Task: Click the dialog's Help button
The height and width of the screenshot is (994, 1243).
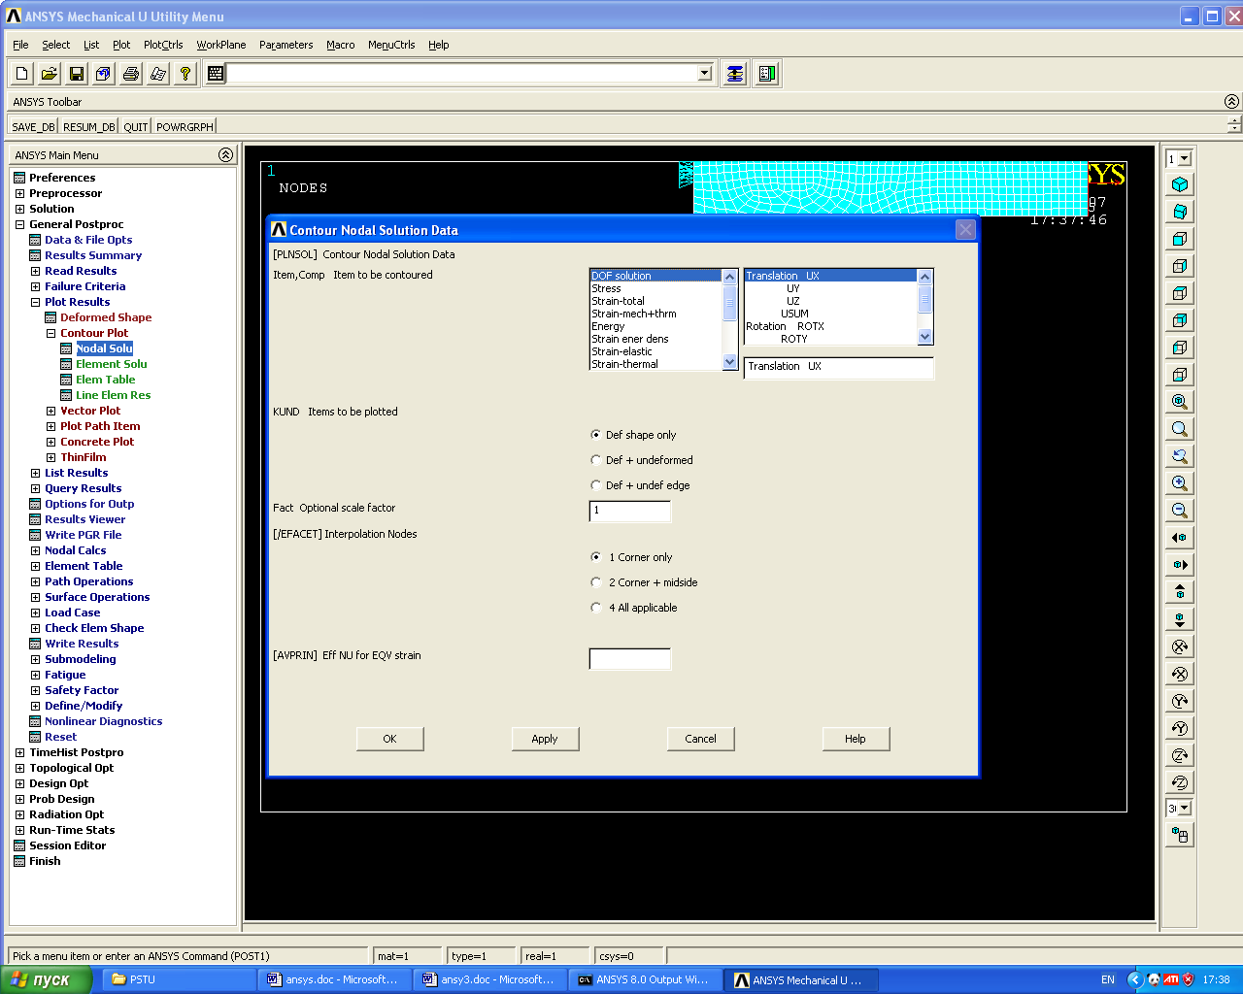Action: coord(856,739)
